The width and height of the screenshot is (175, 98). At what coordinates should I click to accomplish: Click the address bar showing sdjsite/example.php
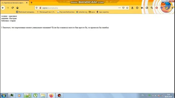point(80,8)
